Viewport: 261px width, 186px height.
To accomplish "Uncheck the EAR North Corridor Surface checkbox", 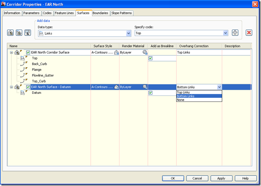I will coord(28,53).
